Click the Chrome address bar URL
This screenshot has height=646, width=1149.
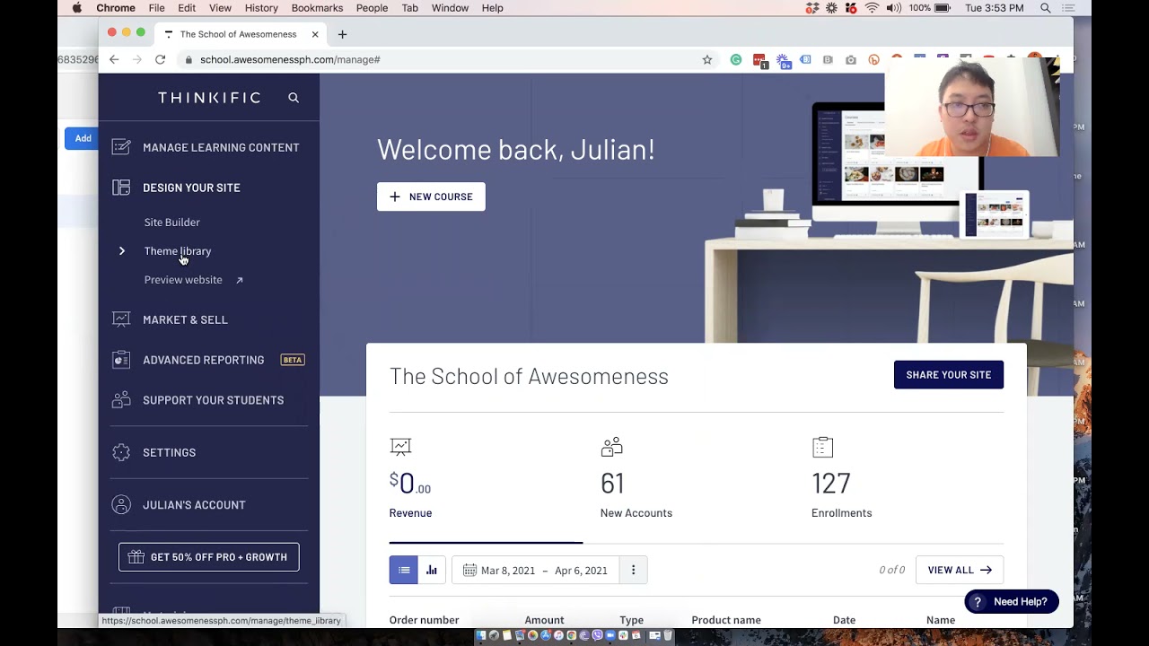tap(290, 59)
